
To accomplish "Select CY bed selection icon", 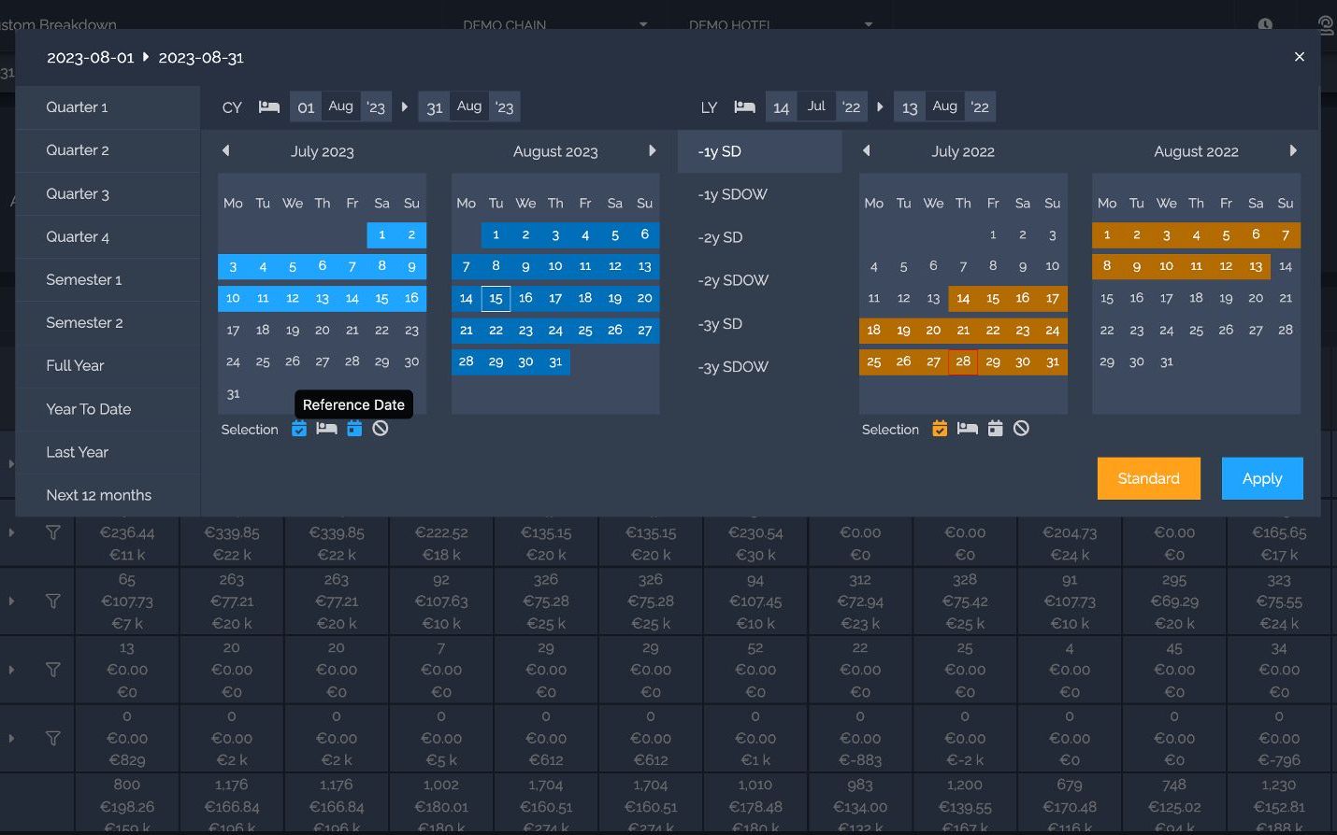I will pos(326,429).
